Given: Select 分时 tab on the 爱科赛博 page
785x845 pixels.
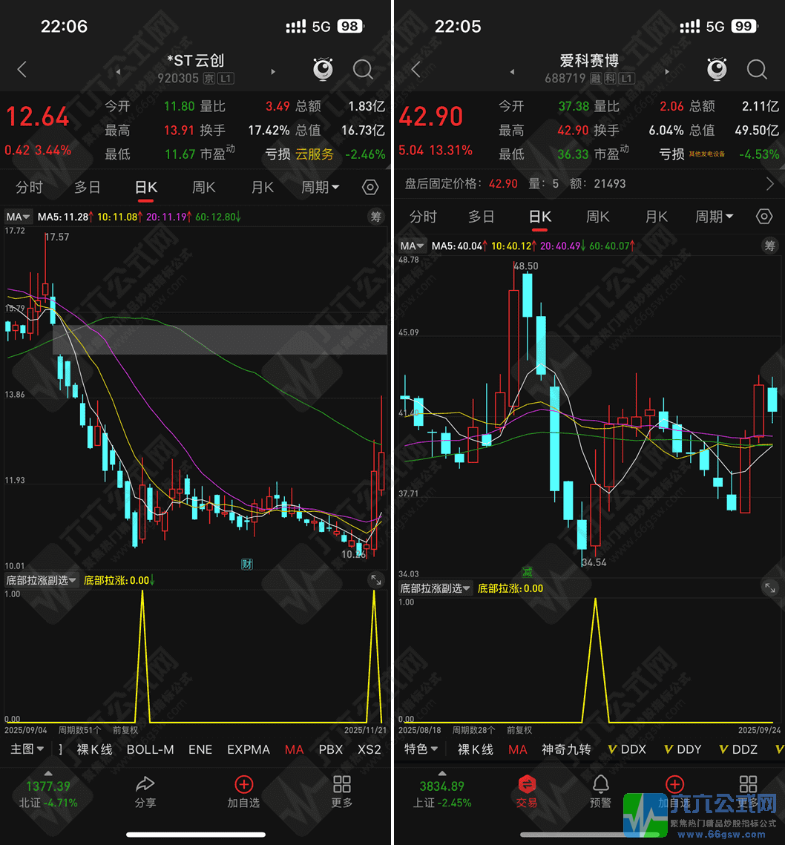Looking at the screenshot, I should coord(423,217).
